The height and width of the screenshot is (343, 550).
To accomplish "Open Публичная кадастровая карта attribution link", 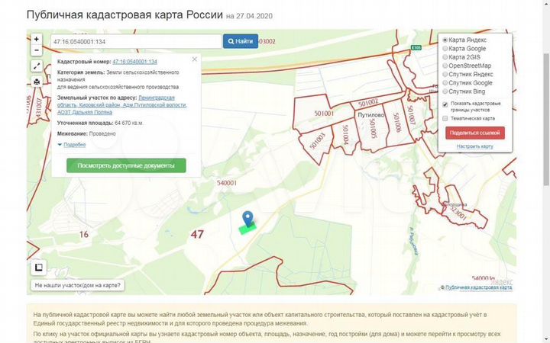I will click(478, 287).
